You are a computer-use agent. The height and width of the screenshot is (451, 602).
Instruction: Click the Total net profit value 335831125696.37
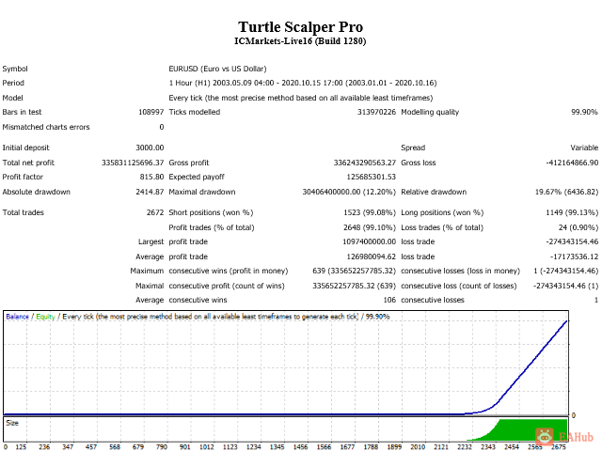click(x=133, y=163)
